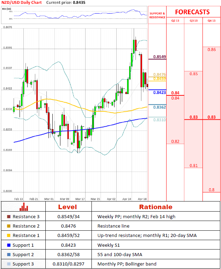The height and width of the screenshot is (269, 221).
Task: Click the 0.8 lower forecast in Q4 13
Action: click(212, 190)
